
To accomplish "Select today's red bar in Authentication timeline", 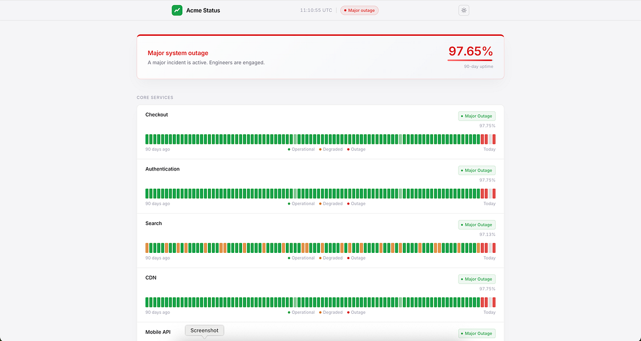I will tap(494, 193).
